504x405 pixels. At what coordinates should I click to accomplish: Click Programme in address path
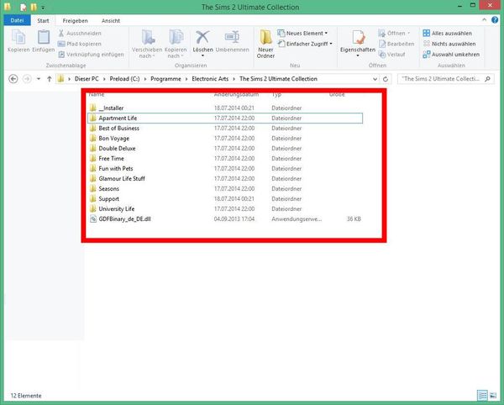(x=165, y=79)
